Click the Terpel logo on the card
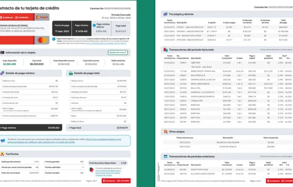The height and width of the screenshot is (187, 293). tap(42, 17)
